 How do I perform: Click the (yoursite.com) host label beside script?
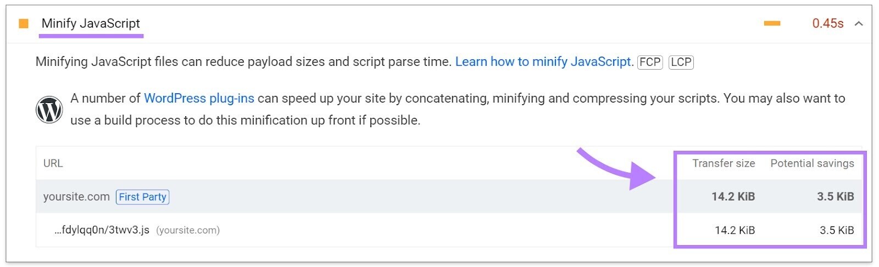pos(188,230)
